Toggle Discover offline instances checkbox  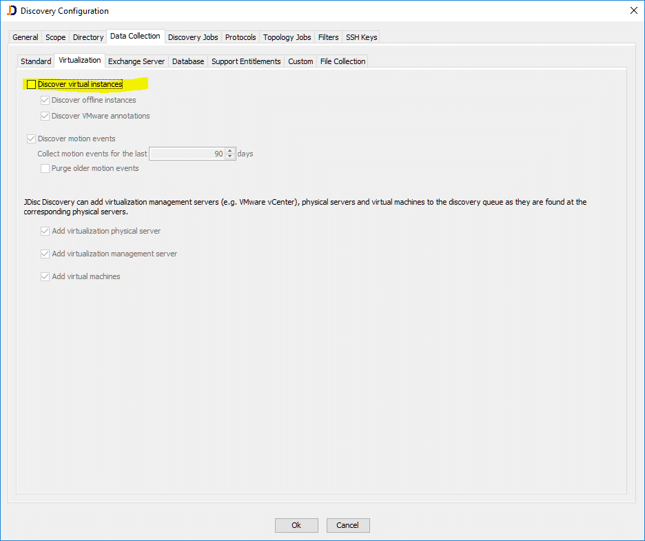[x=45, y=101]
